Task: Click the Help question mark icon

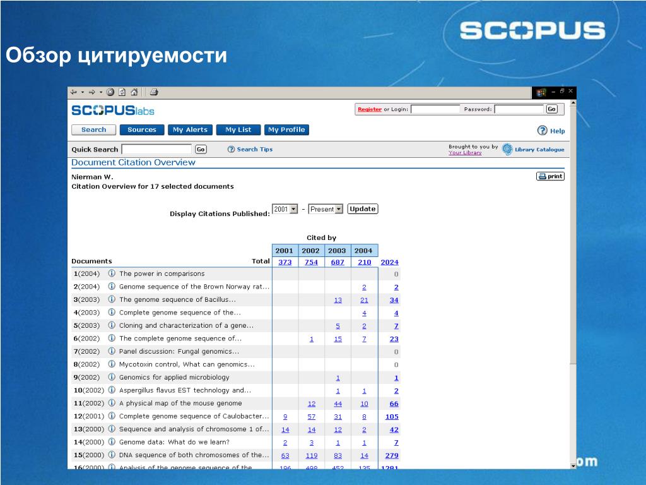Action: click(542, 130)
